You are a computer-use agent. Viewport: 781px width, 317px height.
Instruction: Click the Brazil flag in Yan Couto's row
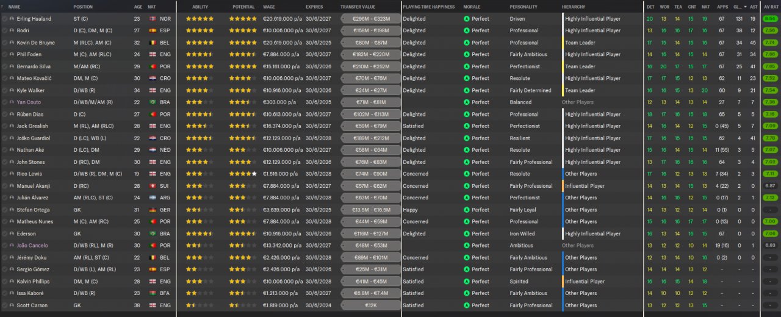tap(151, 102)
